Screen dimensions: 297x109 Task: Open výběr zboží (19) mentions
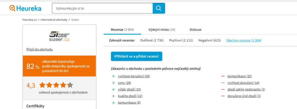tap(129, 90)
